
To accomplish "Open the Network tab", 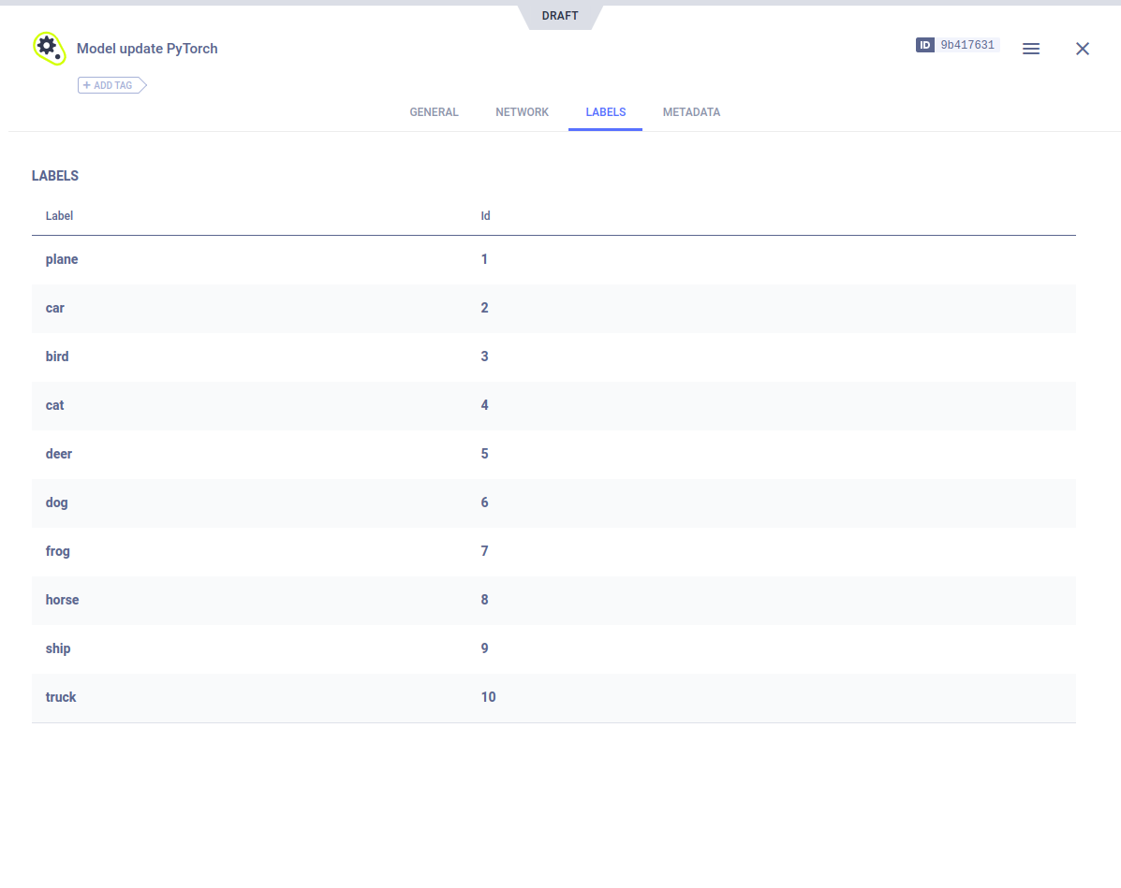I will [x=522, y=112].
